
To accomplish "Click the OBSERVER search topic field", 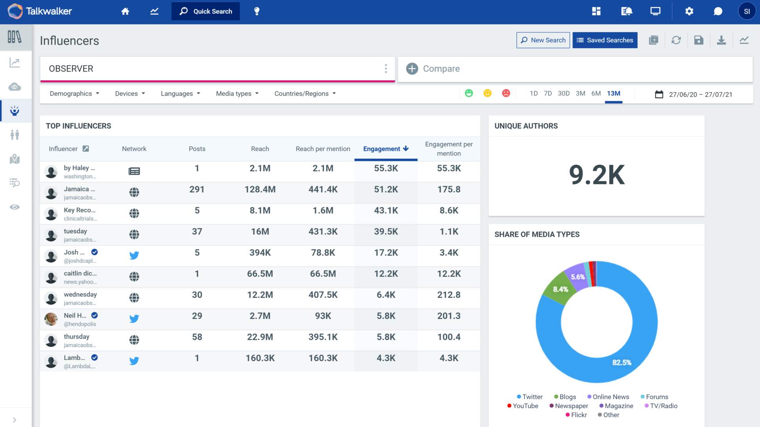I will coord(218,69).
